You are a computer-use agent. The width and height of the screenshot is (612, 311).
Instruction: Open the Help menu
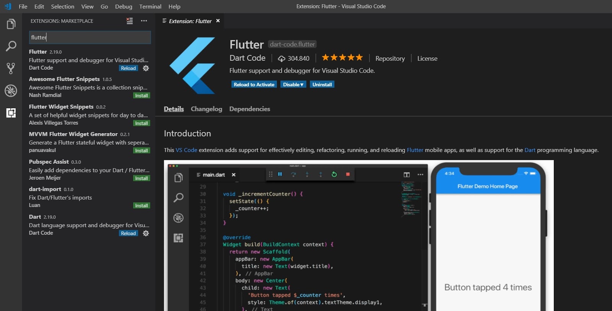click(174, 7)
